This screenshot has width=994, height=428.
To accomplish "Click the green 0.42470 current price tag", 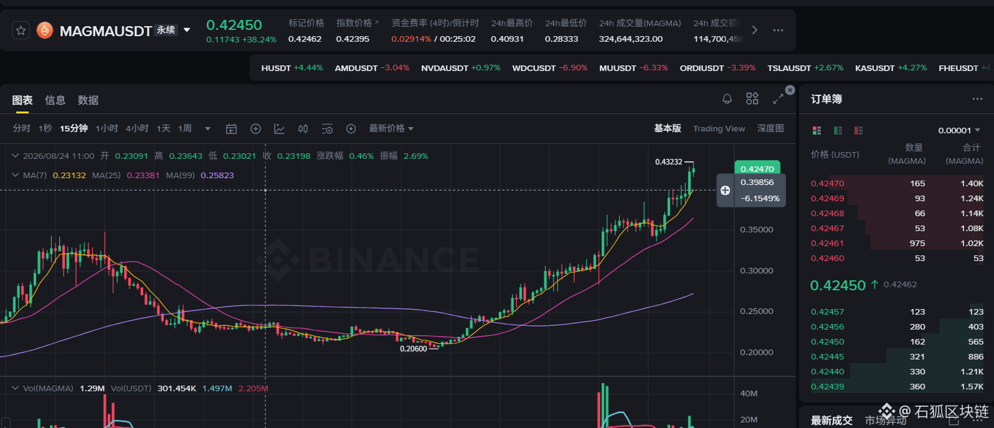I will pyautogui.click(x=757, y=168).
